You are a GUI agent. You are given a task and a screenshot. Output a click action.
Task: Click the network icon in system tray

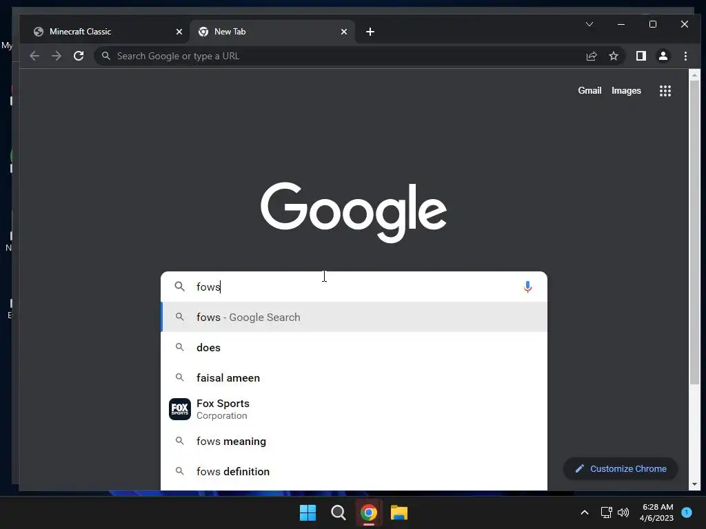click(x=606, y=512)
